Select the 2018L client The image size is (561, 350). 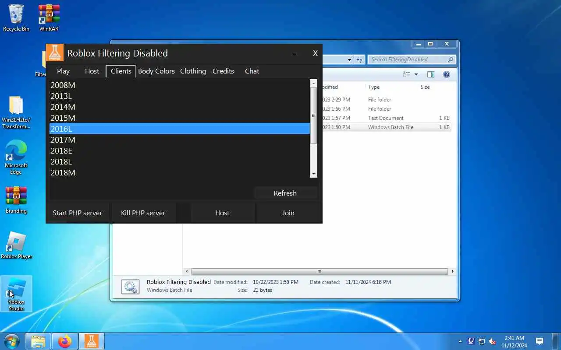tap(180, 161)
